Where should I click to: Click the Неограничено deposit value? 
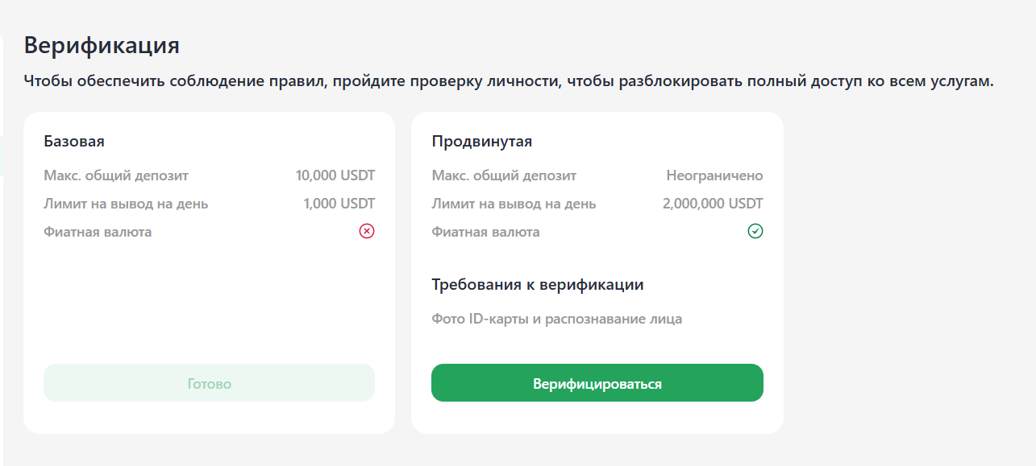pyautogui.click(x=714, y=175)
